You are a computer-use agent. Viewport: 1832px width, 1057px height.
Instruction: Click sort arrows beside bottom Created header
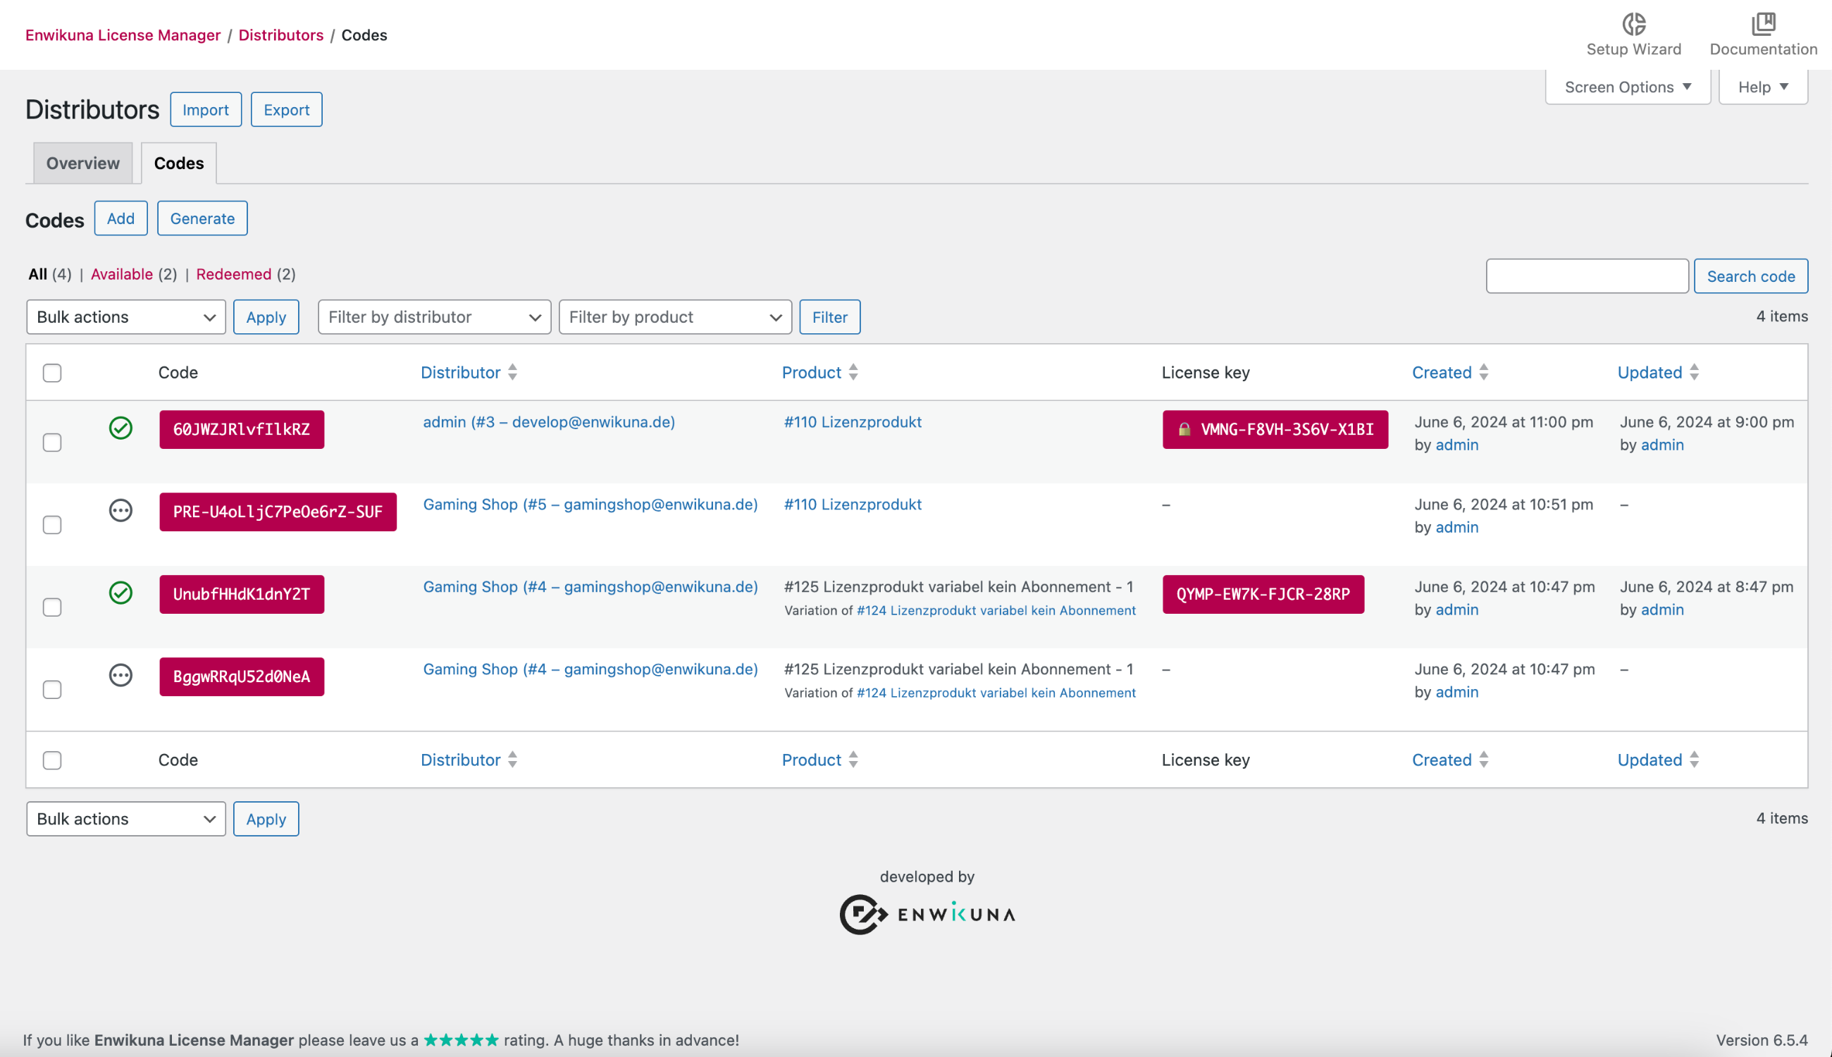coord(1484,760)
